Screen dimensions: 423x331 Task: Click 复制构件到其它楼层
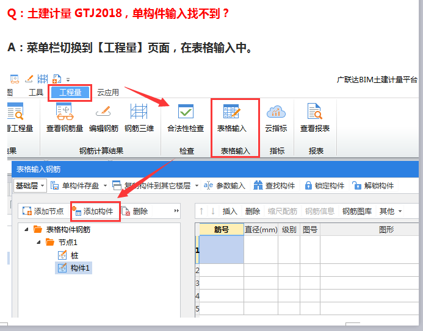(x=151, y=185)
